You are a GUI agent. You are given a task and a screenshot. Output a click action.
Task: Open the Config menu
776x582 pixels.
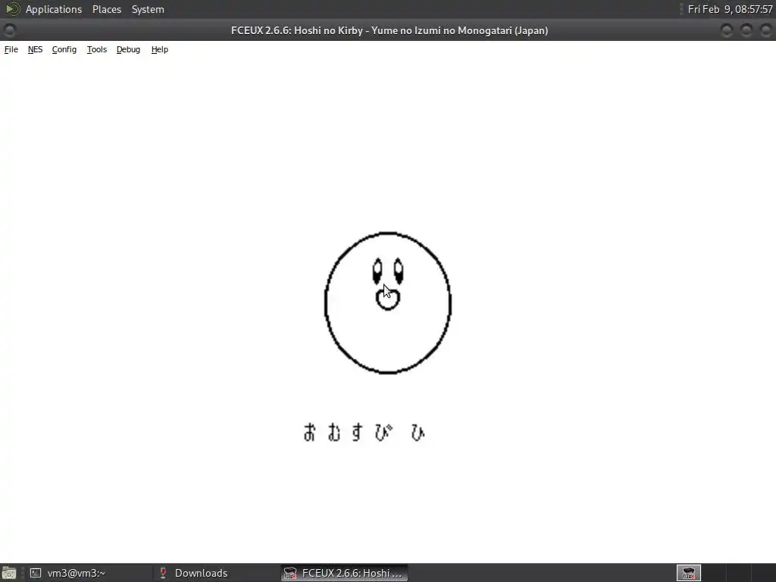pyautogui.click(x=64, y=49)
